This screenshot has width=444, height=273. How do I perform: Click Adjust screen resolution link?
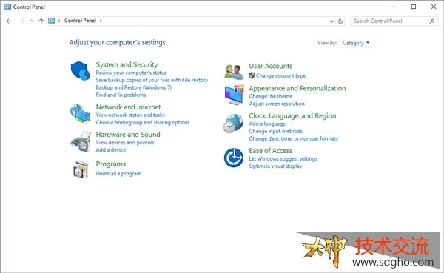point(277,104)
